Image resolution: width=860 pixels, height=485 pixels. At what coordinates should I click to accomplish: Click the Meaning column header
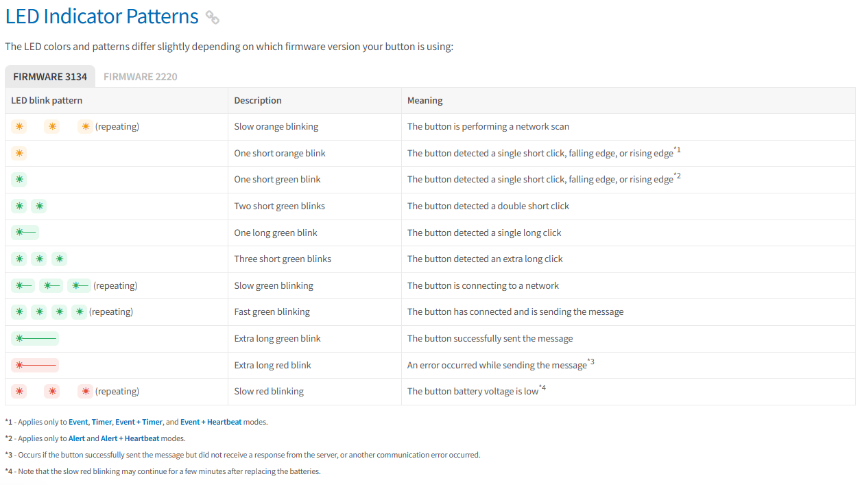pyautogui.click(x=425, y=100)
